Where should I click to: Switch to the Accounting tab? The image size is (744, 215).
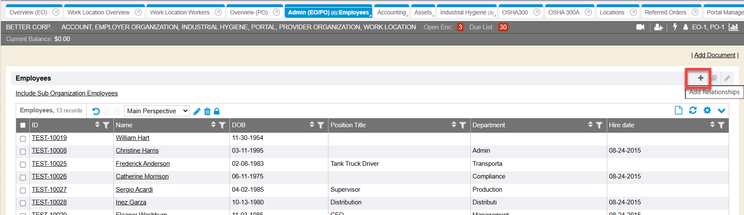pyautogui.click(x=391, y=12)
